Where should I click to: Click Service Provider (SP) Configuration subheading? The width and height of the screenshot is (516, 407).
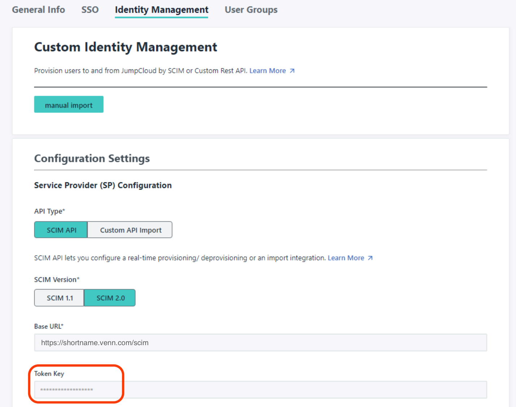pyautogui.click(x=103, y=185)
